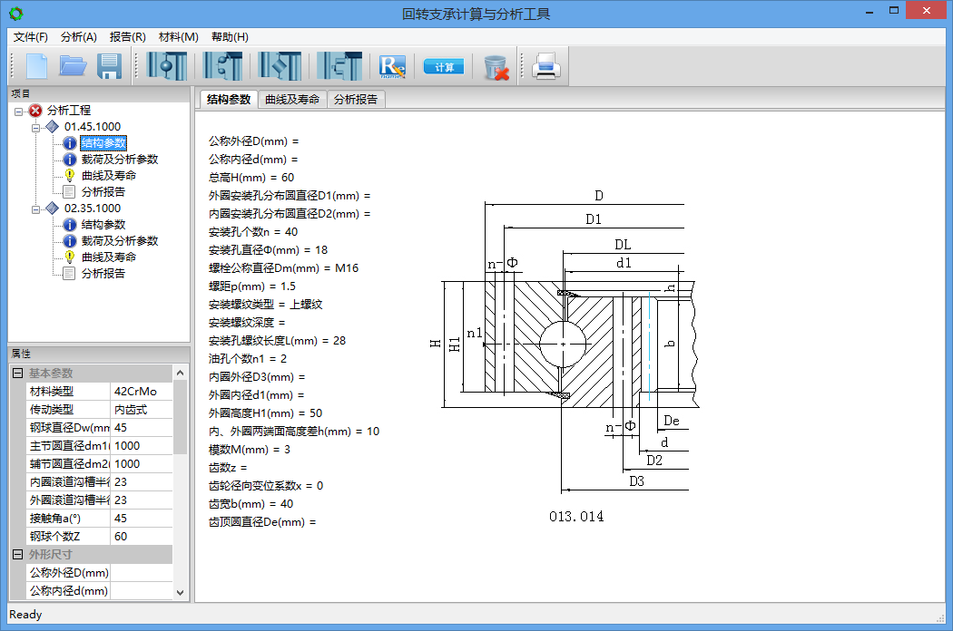
Task: Select 分析报告 under 01.45.1000
Action: (103, 192)
